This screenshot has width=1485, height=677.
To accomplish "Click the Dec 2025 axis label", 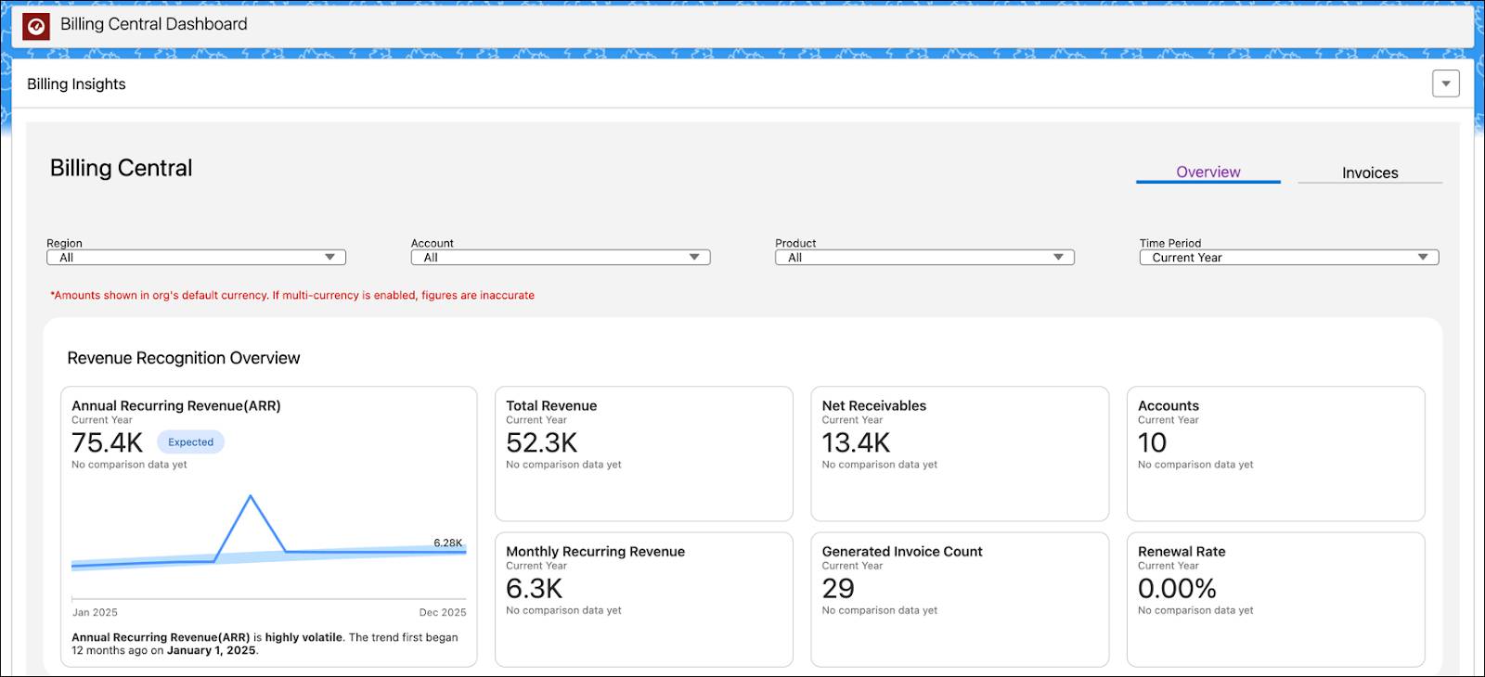I will tap(443, 612).
